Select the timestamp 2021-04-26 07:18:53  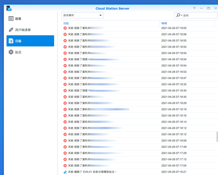174,72
